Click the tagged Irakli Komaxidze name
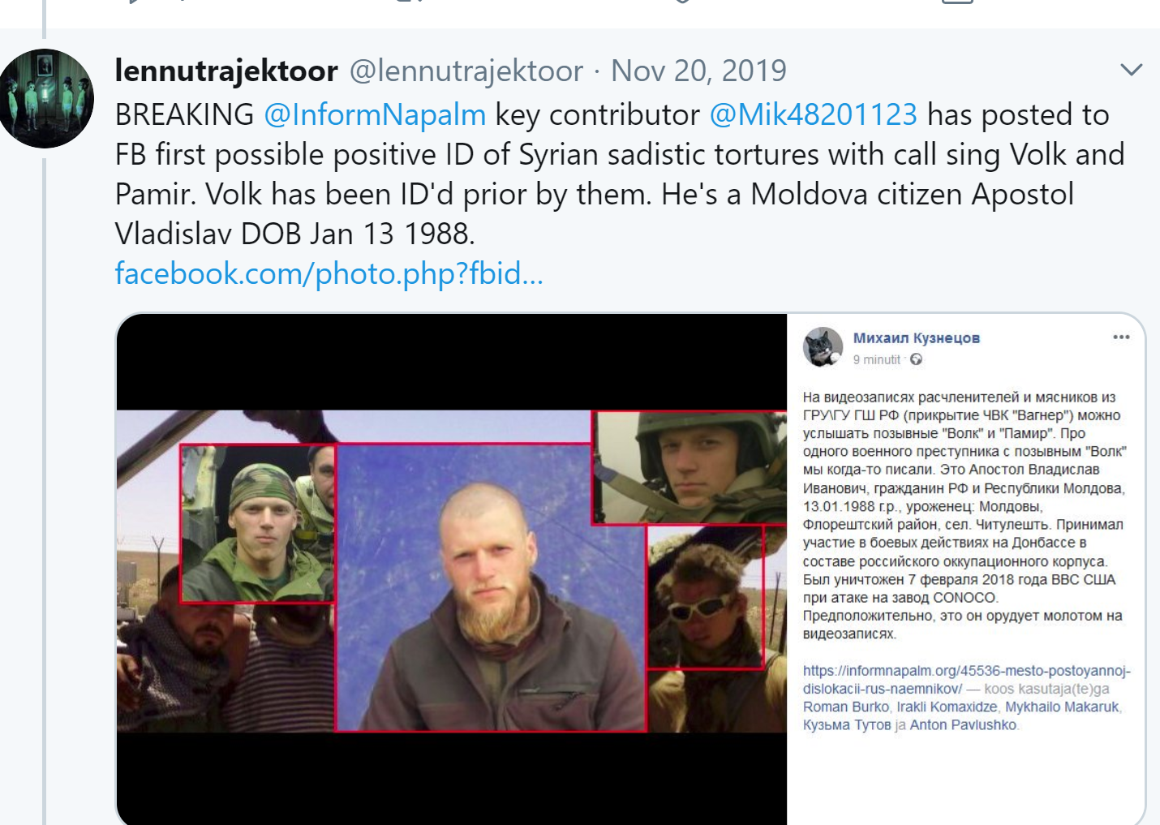This screenshot has height=825, width=1160. (x=947, y=707)
